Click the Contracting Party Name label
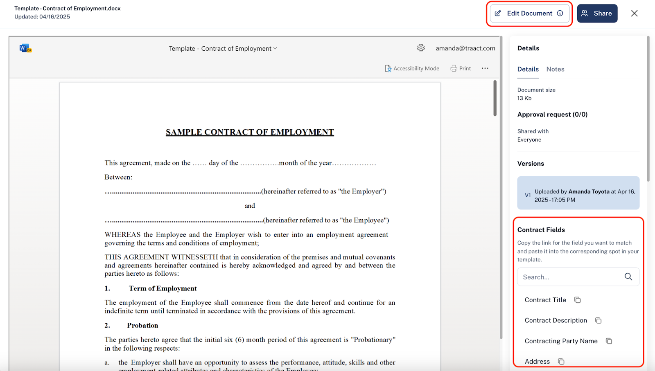This screenshot has width=655, height=371. [x=561, y=341]
